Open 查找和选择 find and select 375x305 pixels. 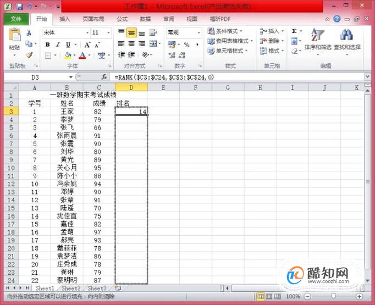pos(347,41)
